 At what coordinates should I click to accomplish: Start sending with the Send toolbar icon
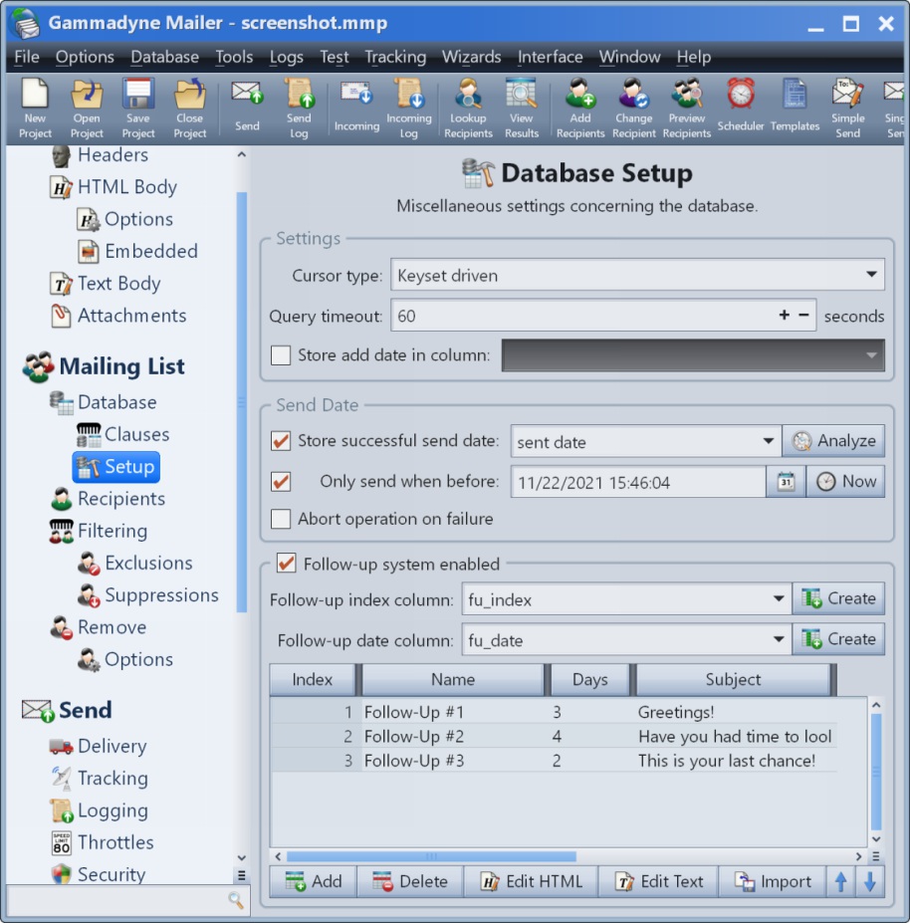(247, 109)
